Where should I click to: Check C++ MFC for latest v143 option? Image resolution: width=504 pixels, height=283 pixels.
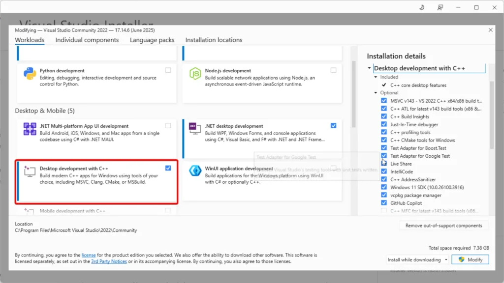(384, 210)
